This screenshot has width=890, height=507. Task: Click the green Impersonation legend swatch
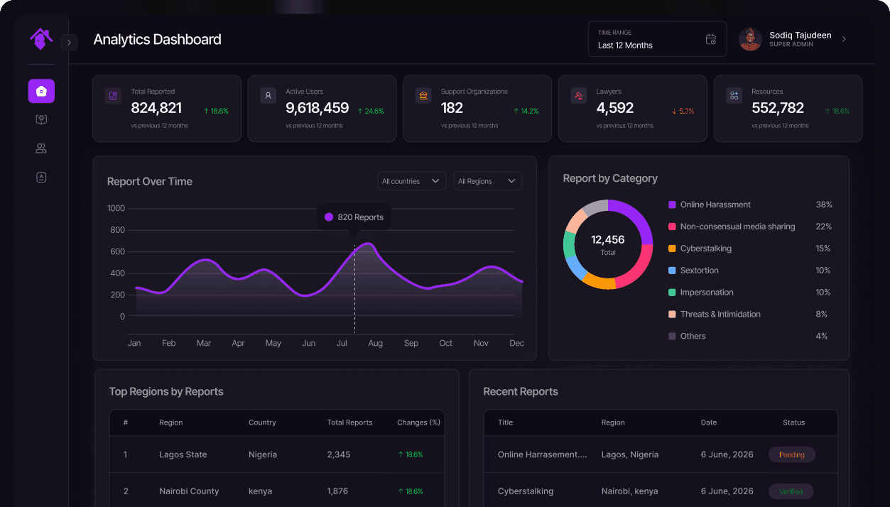tap(672, 293)
